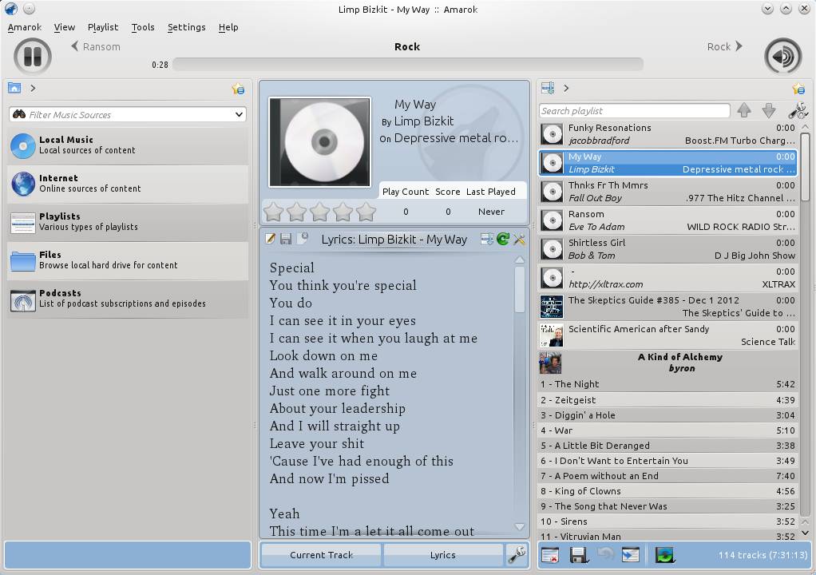This screenshot has width=816, height=575.
Task: Click the media sources bookmark star icon
Action: coord(239,89)
